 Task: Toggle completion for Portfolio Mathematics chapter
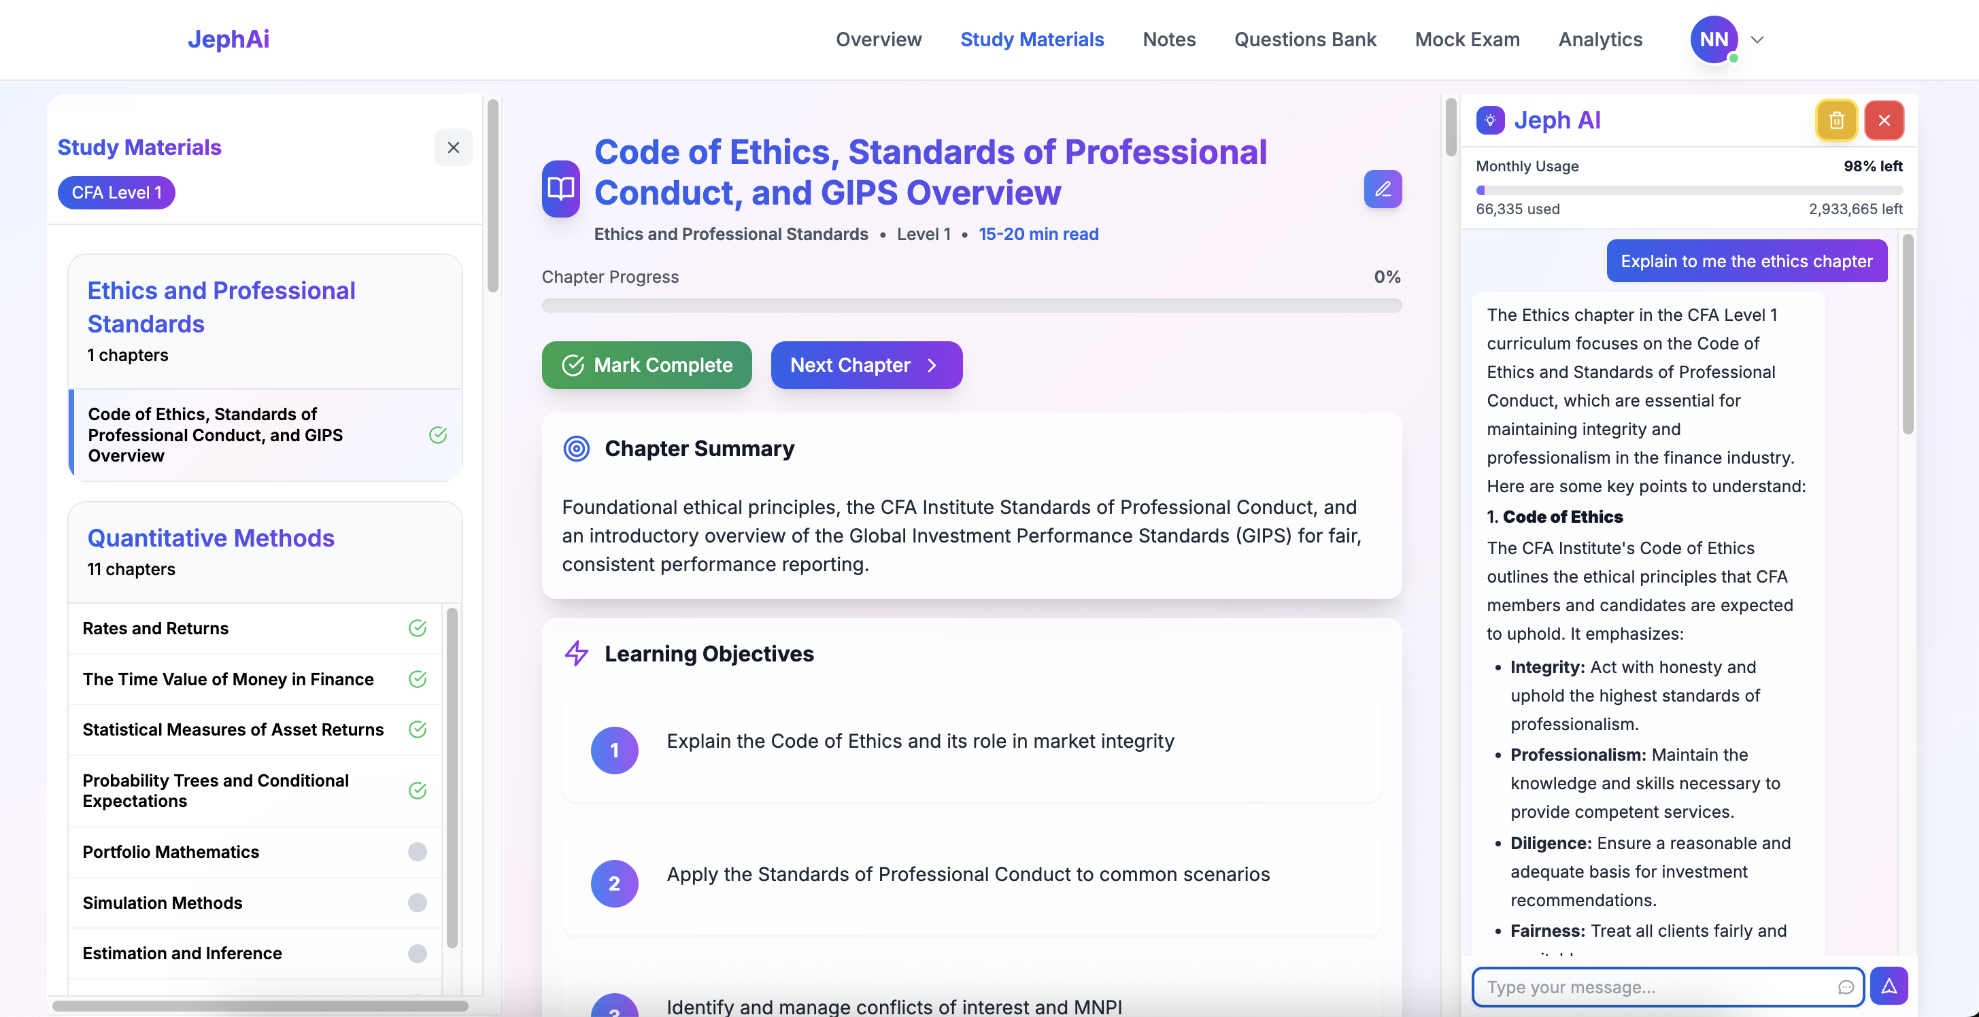417,852
